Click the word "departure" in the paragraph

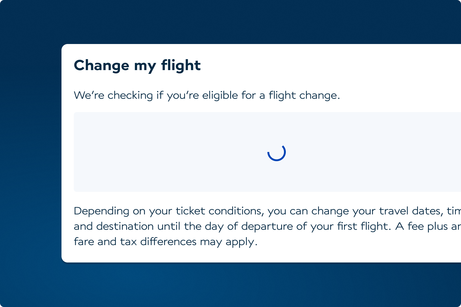coord(267,226)
